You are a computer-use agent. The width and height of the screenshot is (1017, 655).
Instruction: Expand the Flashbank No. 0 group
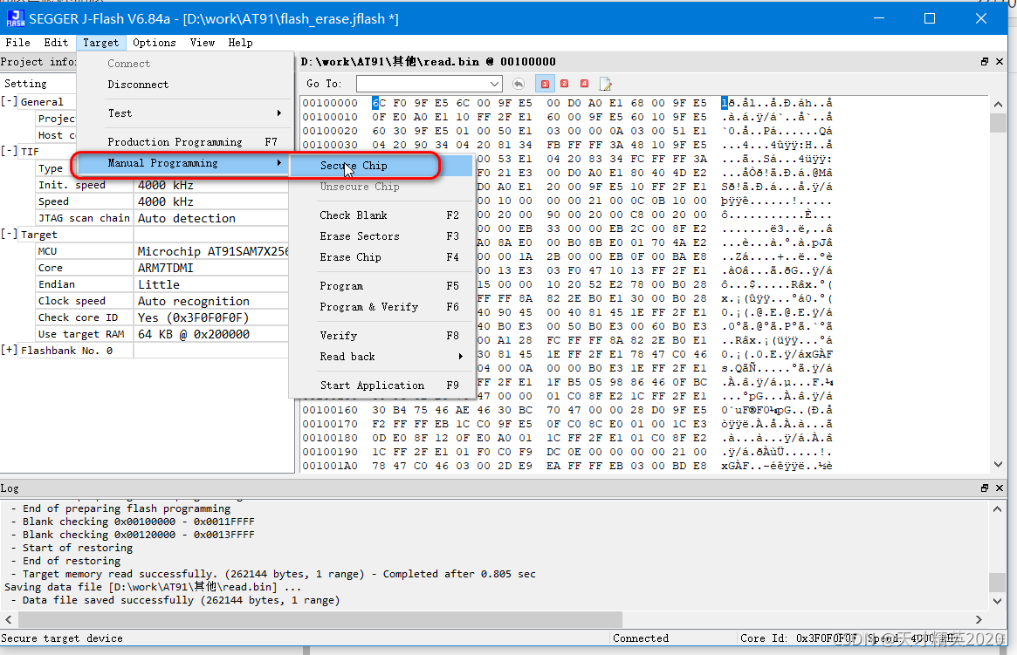pos(9,350)
